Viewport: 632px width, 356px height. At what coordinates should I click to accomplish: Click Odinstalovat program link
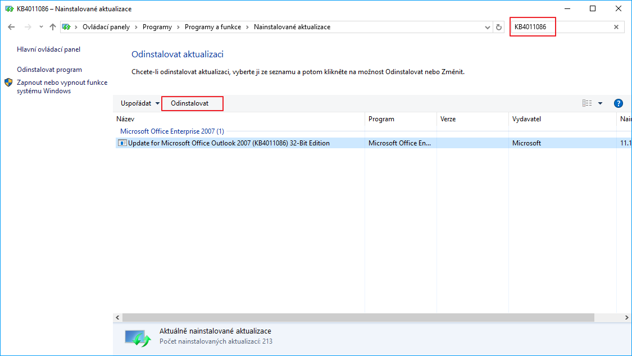[x=49, y=70]
